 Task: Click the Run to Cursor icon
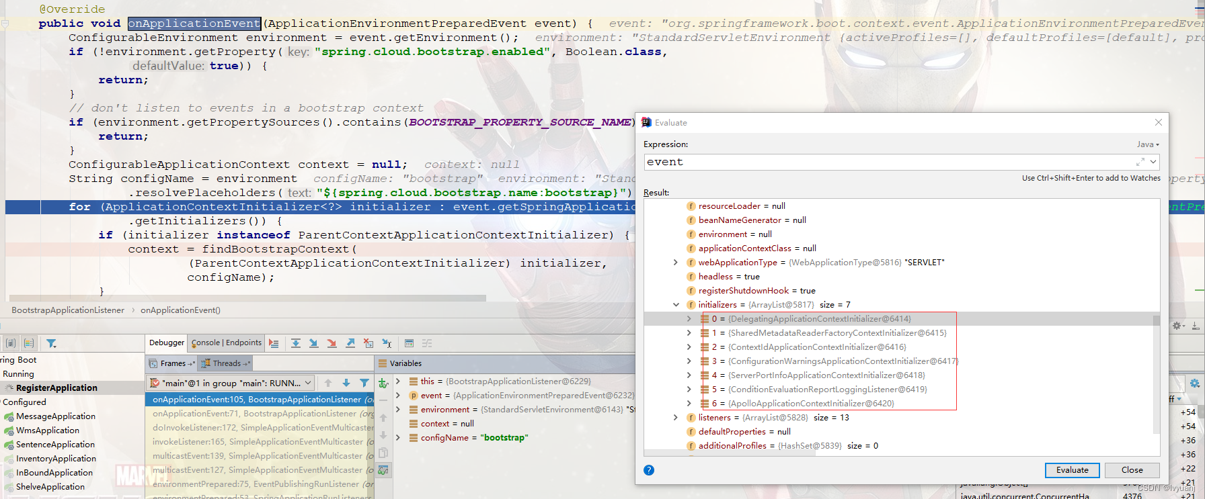[x=387, y=343]
